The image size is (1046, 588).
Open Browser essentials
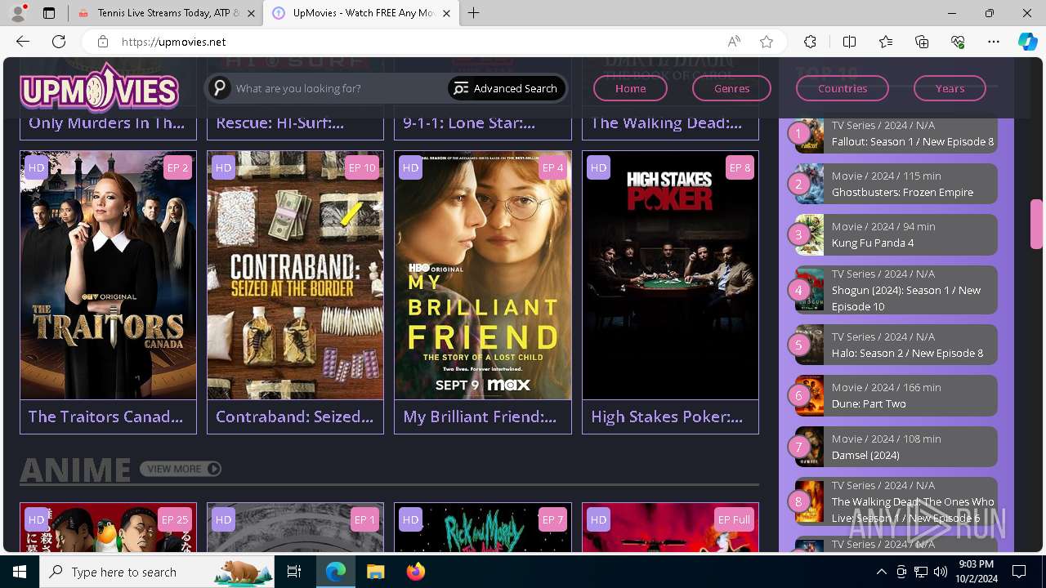point(958,42)
